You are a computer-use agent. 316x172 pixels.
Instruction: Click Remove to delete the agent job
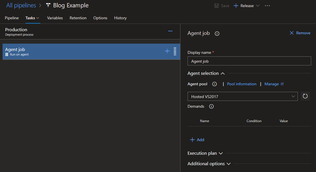click(303, 33)
